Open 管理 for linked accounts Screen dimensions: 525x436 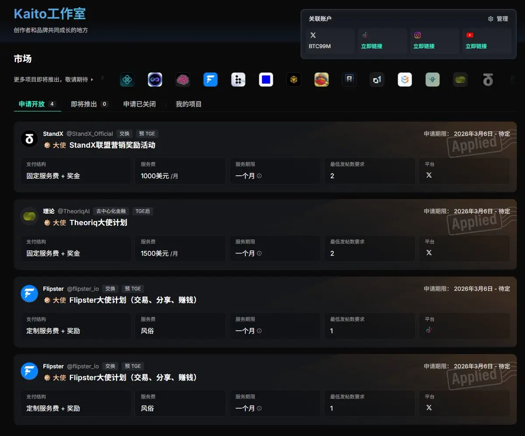[x=498, y=19]
